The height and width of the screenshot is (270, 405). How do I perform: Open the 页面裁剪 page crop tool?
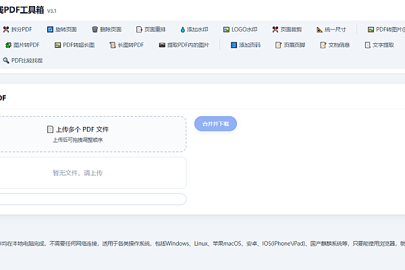click(x=287, y=30)
